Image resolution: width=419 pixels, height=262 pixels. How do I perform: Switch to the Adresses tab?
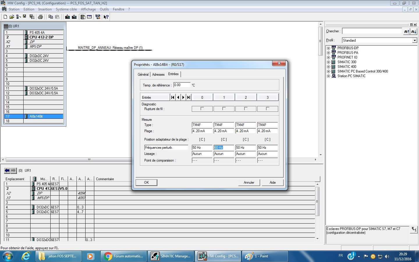(x=158, y=75)
